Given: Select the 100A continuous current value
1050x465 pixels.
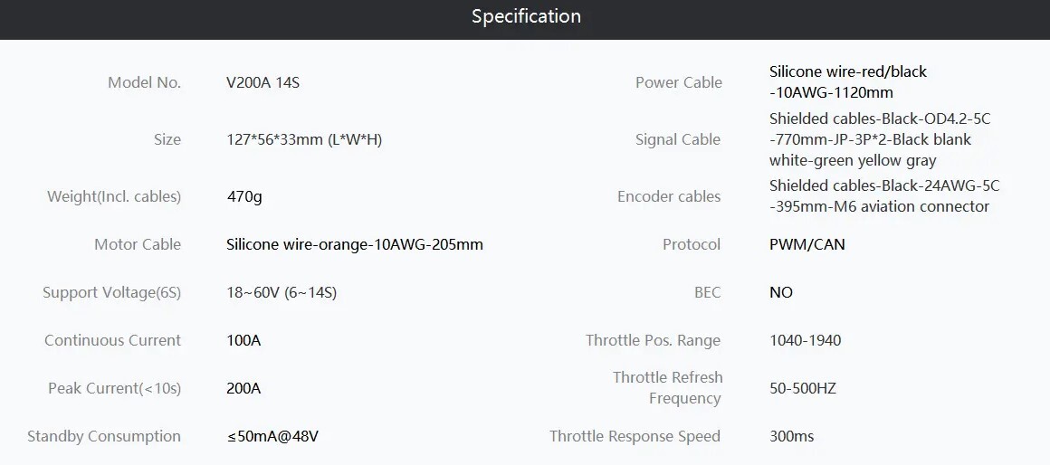Looking at the screenshot, I should 243,340.
